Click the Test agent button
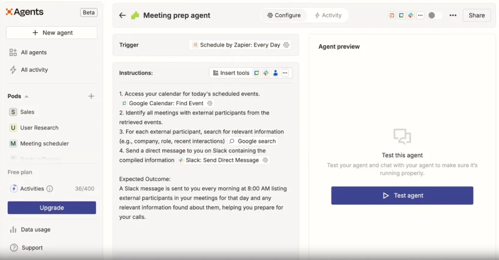Viewport: 499px width, 260px height. (402, 195)
